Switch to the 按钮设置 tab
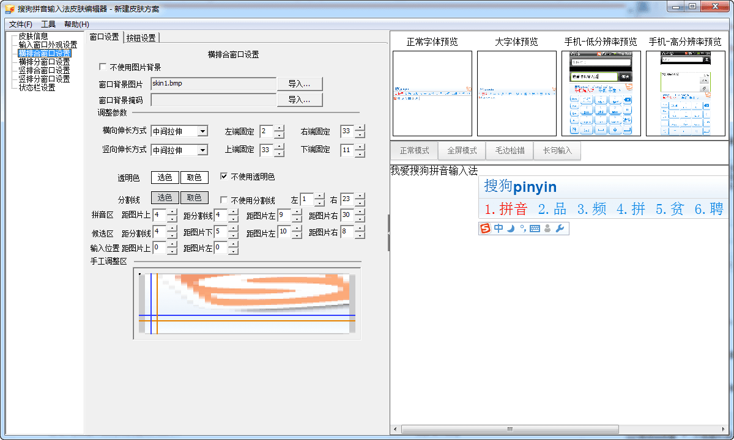Screen dimensions: 734x440 tap(141, 37)
